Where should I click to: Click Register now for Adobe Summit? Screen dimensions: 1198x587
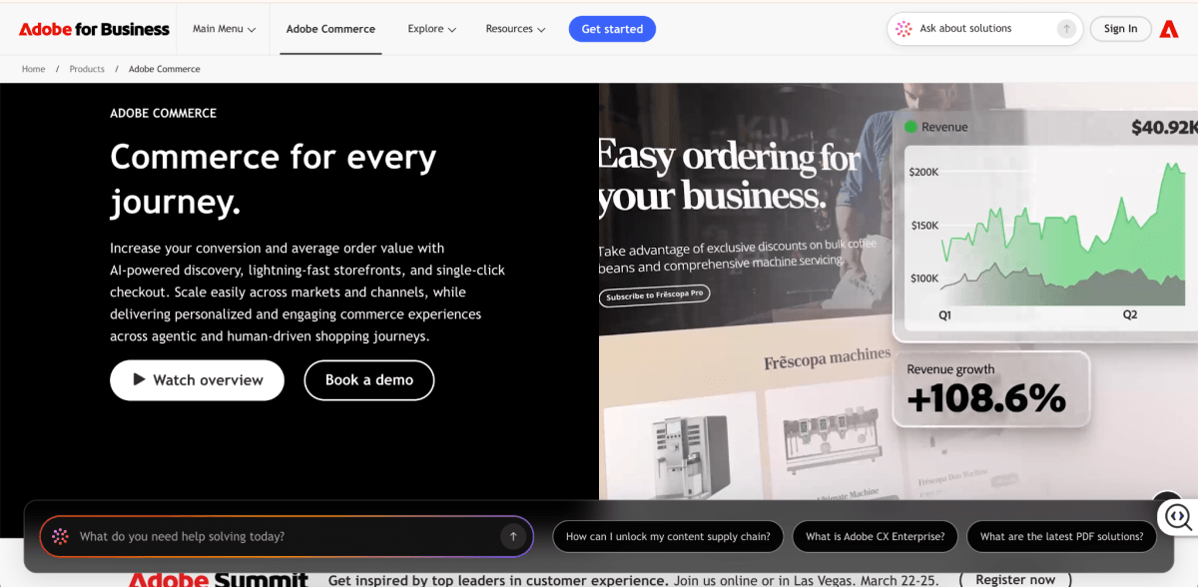pos(1015,579)
